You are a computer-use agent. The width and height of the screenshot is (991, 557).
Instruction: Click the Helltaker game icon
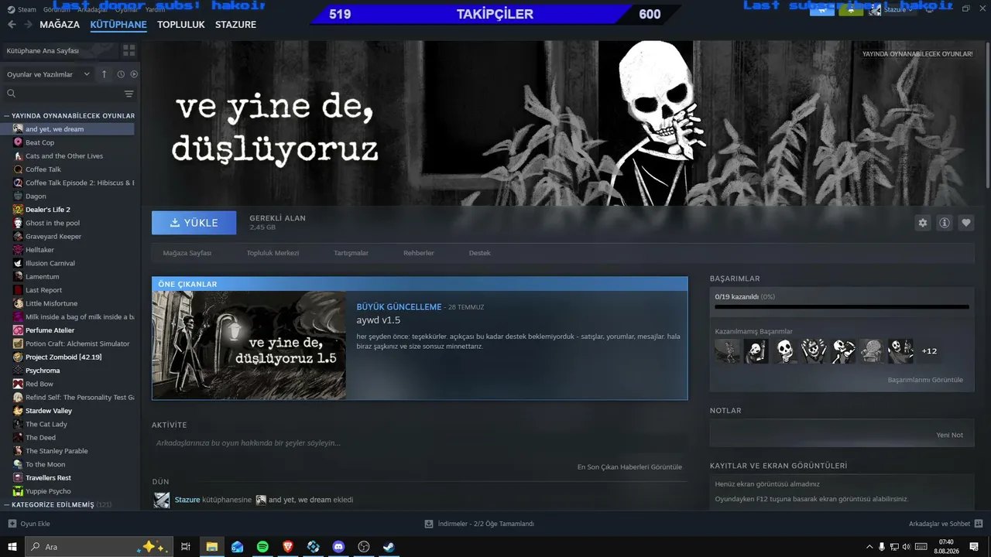[18, 250]
